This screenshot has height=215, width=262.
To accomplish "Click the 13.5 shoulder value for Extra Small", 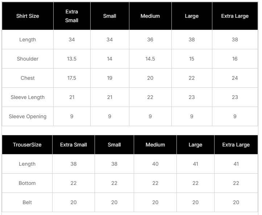I will pyautogui.click(x=72, y=59).
